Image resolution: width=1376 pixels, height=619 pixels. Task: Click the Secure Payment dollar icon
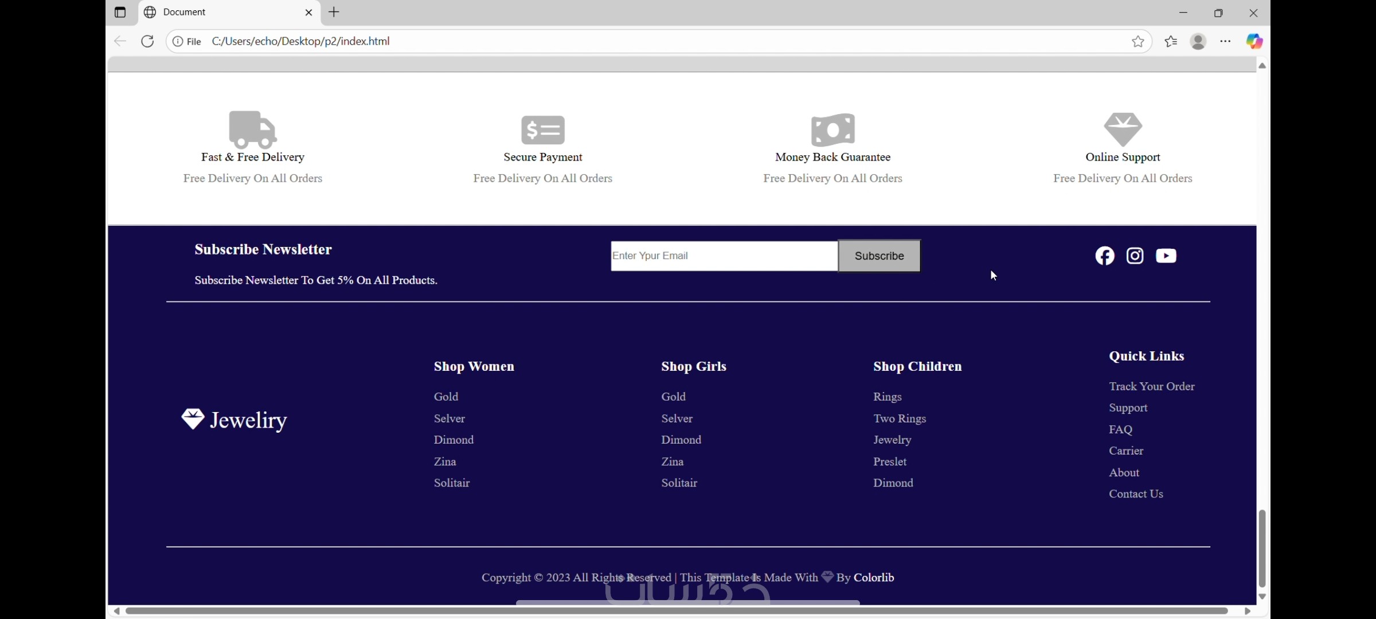[x=543, y=130]
